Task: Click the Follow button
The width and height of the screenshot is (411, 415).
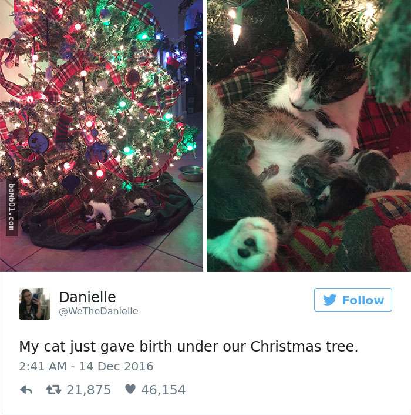Action: click(x=353, y=300)
